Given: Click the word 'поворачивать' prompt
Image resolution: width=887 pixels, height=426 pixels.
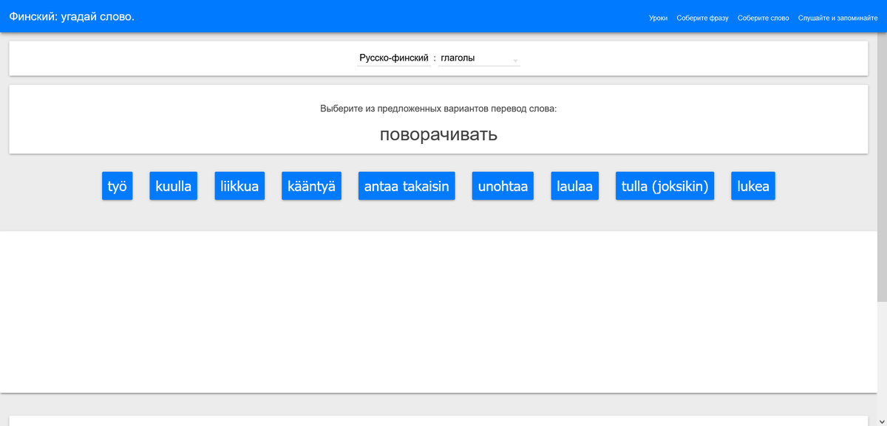Looking at the screenshot, I should 438,134.
